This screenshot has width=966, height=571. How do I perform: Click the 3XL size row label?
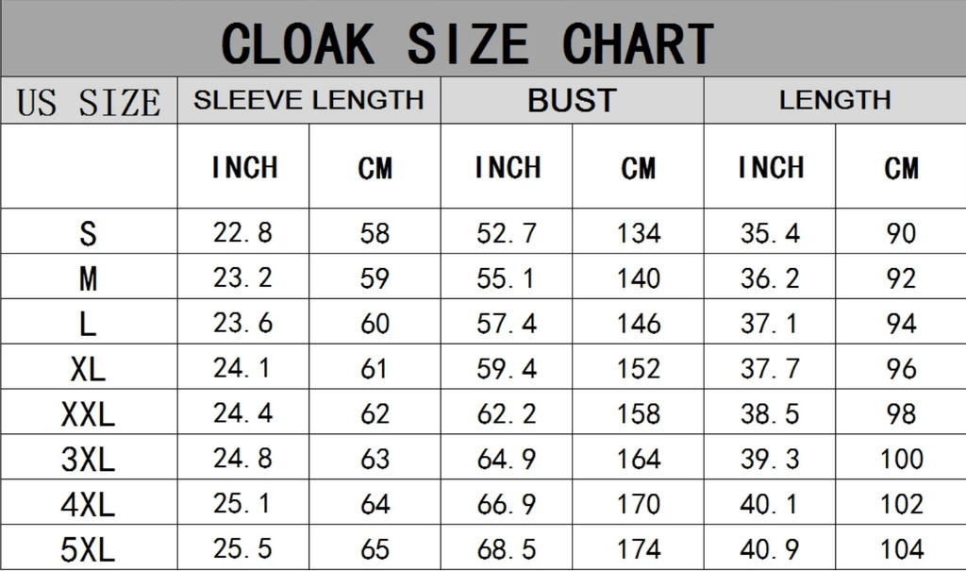tap(88, 459)
